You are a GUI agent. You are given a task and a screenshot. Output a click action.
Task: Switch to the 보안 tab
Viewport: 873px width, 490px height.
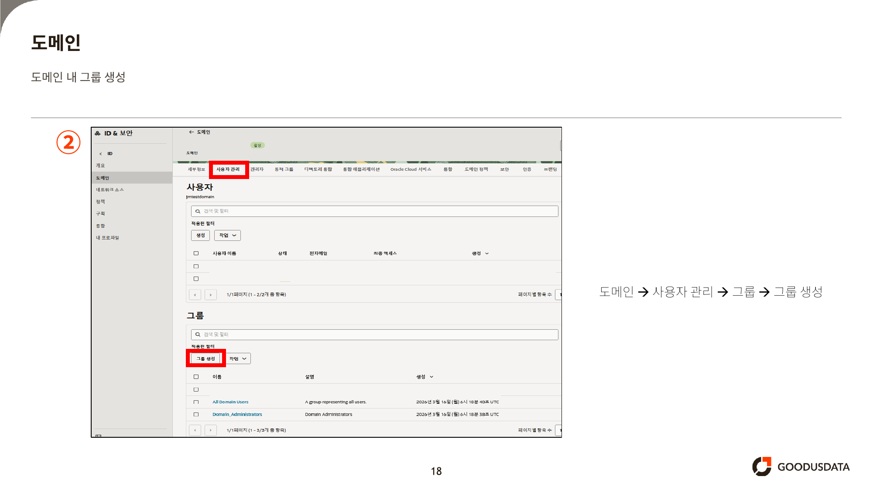(x=504, y=169)
